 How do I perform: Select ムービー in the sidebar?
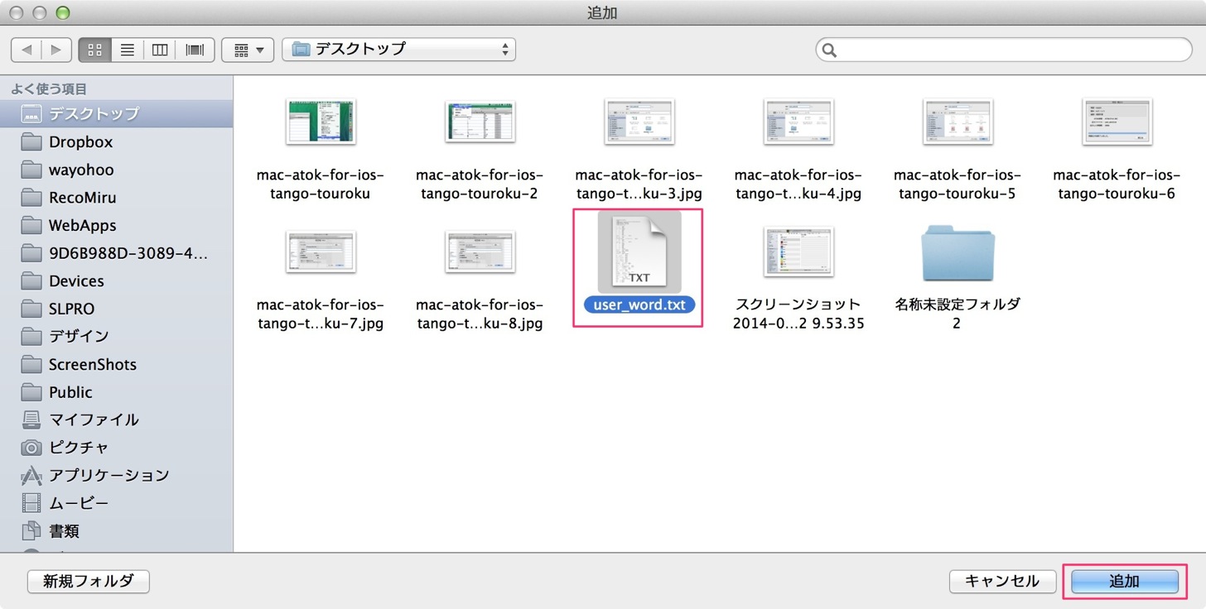pos(116,503)
